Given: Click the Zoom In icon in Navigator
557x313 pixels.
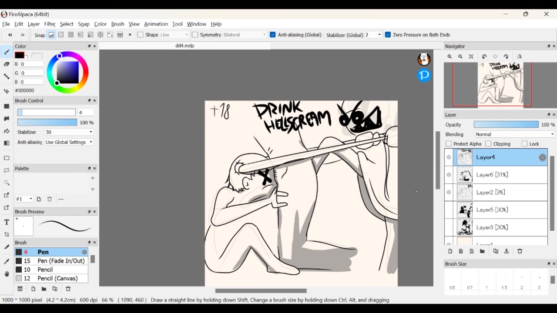Looking at the screenshot, I should pyautogui.click(x=450, y=57).
